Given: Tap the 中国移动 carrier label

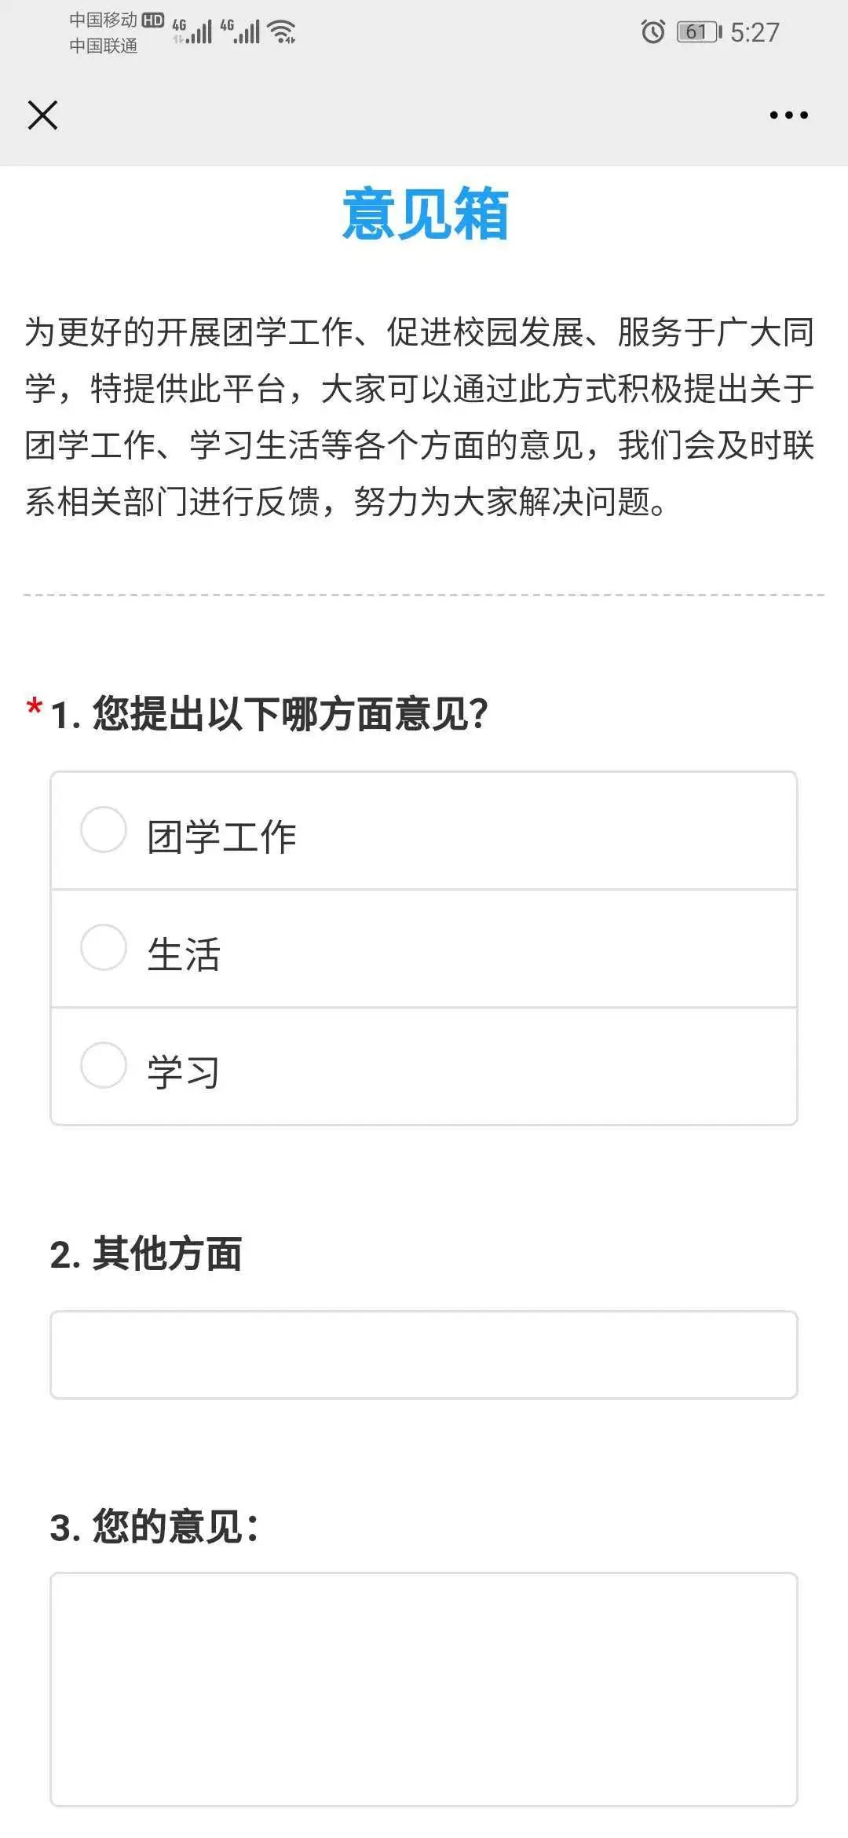Looking at the screenshot, I should [x=103, y=20].
